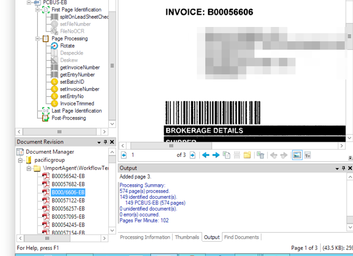Collapse the Page Processing node
The height and width of the screenshot is (256, 353).
(37, 39)
